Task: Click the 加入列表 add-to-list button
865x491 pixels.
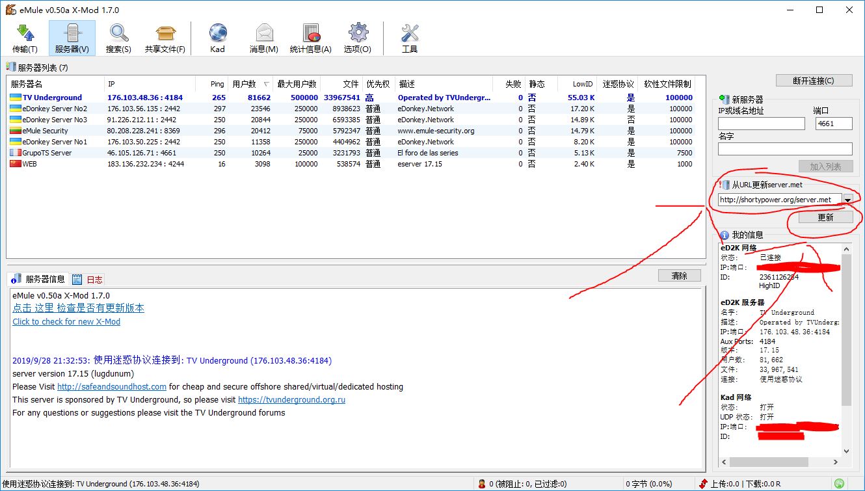Action: tap(825, 166)
